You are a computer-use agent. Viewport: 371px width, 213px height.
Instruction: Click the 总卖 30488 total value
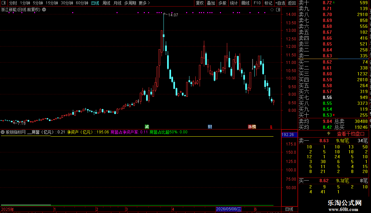(351, 121)
